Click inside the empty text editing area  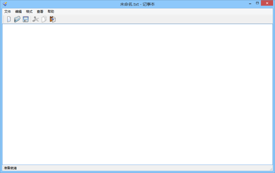pyautogui.click(x=137, y=94)
